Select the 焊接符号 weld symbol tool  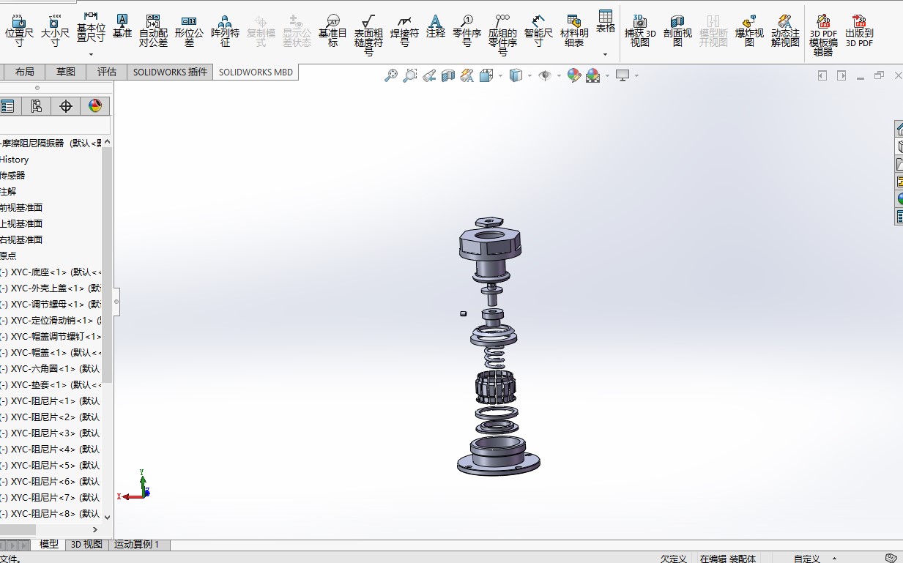[x=404, y=30]
